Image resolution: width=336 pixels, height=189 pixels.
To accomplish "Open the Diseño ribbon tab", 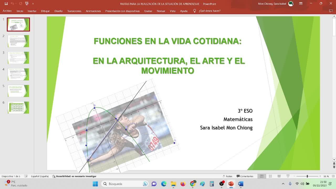I will click(x=58, y=11).
